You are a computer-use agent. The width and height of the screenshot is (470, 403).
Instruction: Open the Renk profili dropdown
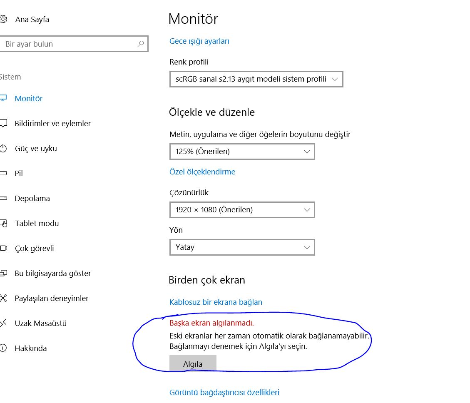pos(256,79)
